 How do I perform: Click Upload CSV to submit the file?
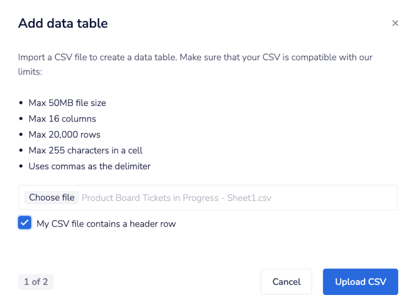click(x=361, y=281)
